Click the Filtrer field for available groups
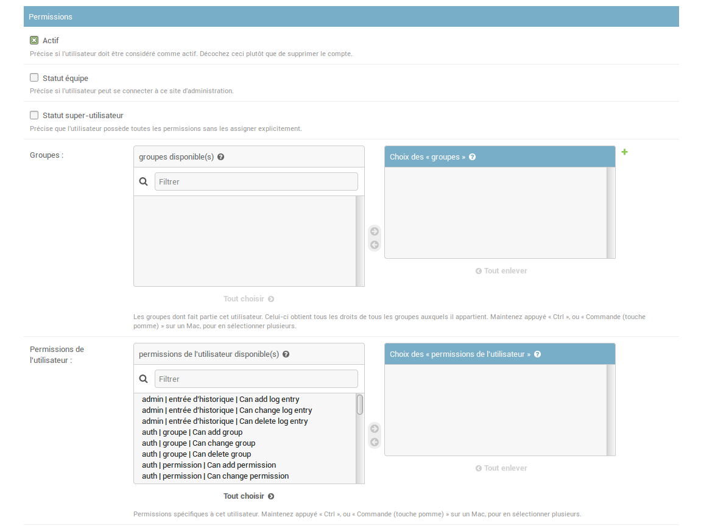This screenshot has height=531, width=701. pos(256,181)
